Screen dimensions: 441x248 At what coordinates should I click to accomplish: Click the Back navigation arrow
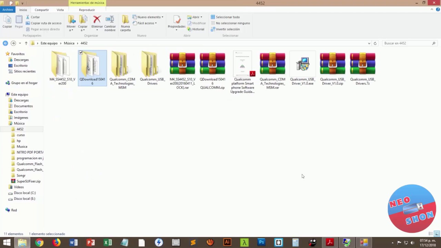pos(5,43)
